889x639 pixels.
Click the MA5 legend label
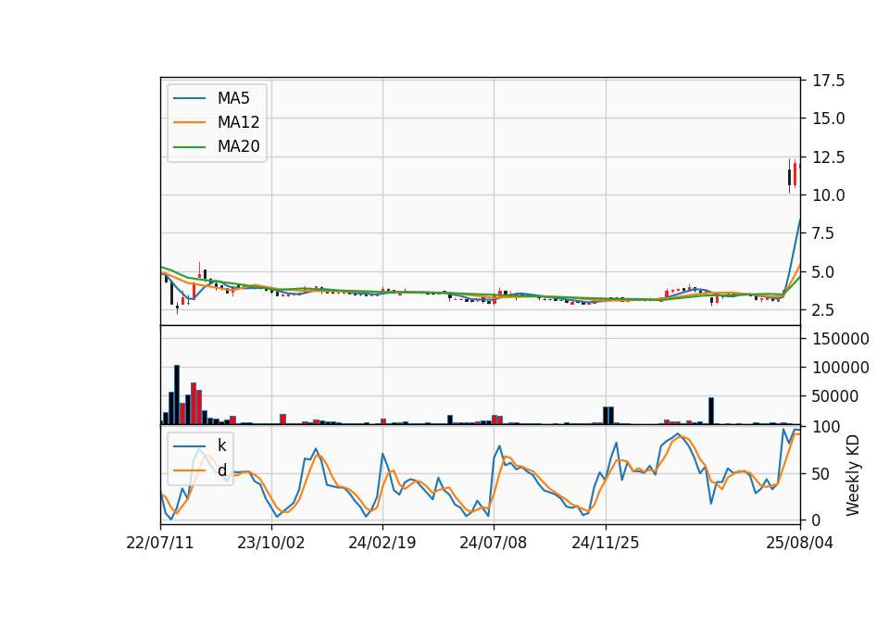tap(233, 98)
